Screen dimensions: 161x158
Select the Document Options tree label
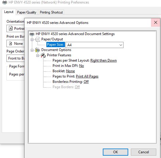[56, 50]
